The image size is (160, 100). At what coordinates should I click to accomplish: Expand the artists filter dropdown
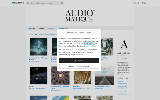click(x=41, y=34)
